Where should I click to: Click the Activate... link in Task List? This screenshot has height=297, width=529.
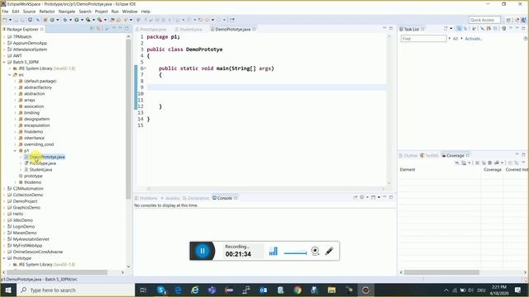tap(474, 39)
